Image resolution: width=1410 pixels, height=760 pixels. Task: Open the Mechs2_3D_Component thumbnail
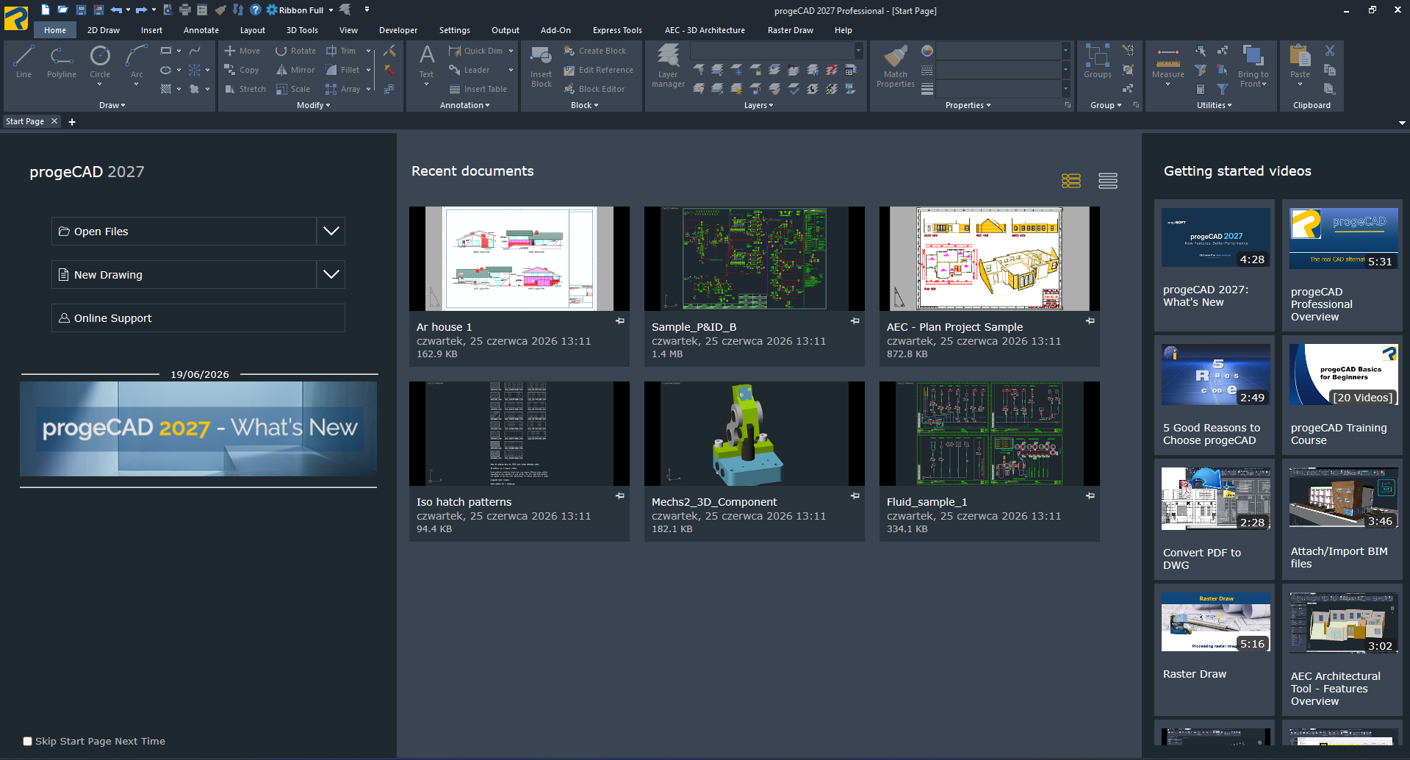pos(755,434)
